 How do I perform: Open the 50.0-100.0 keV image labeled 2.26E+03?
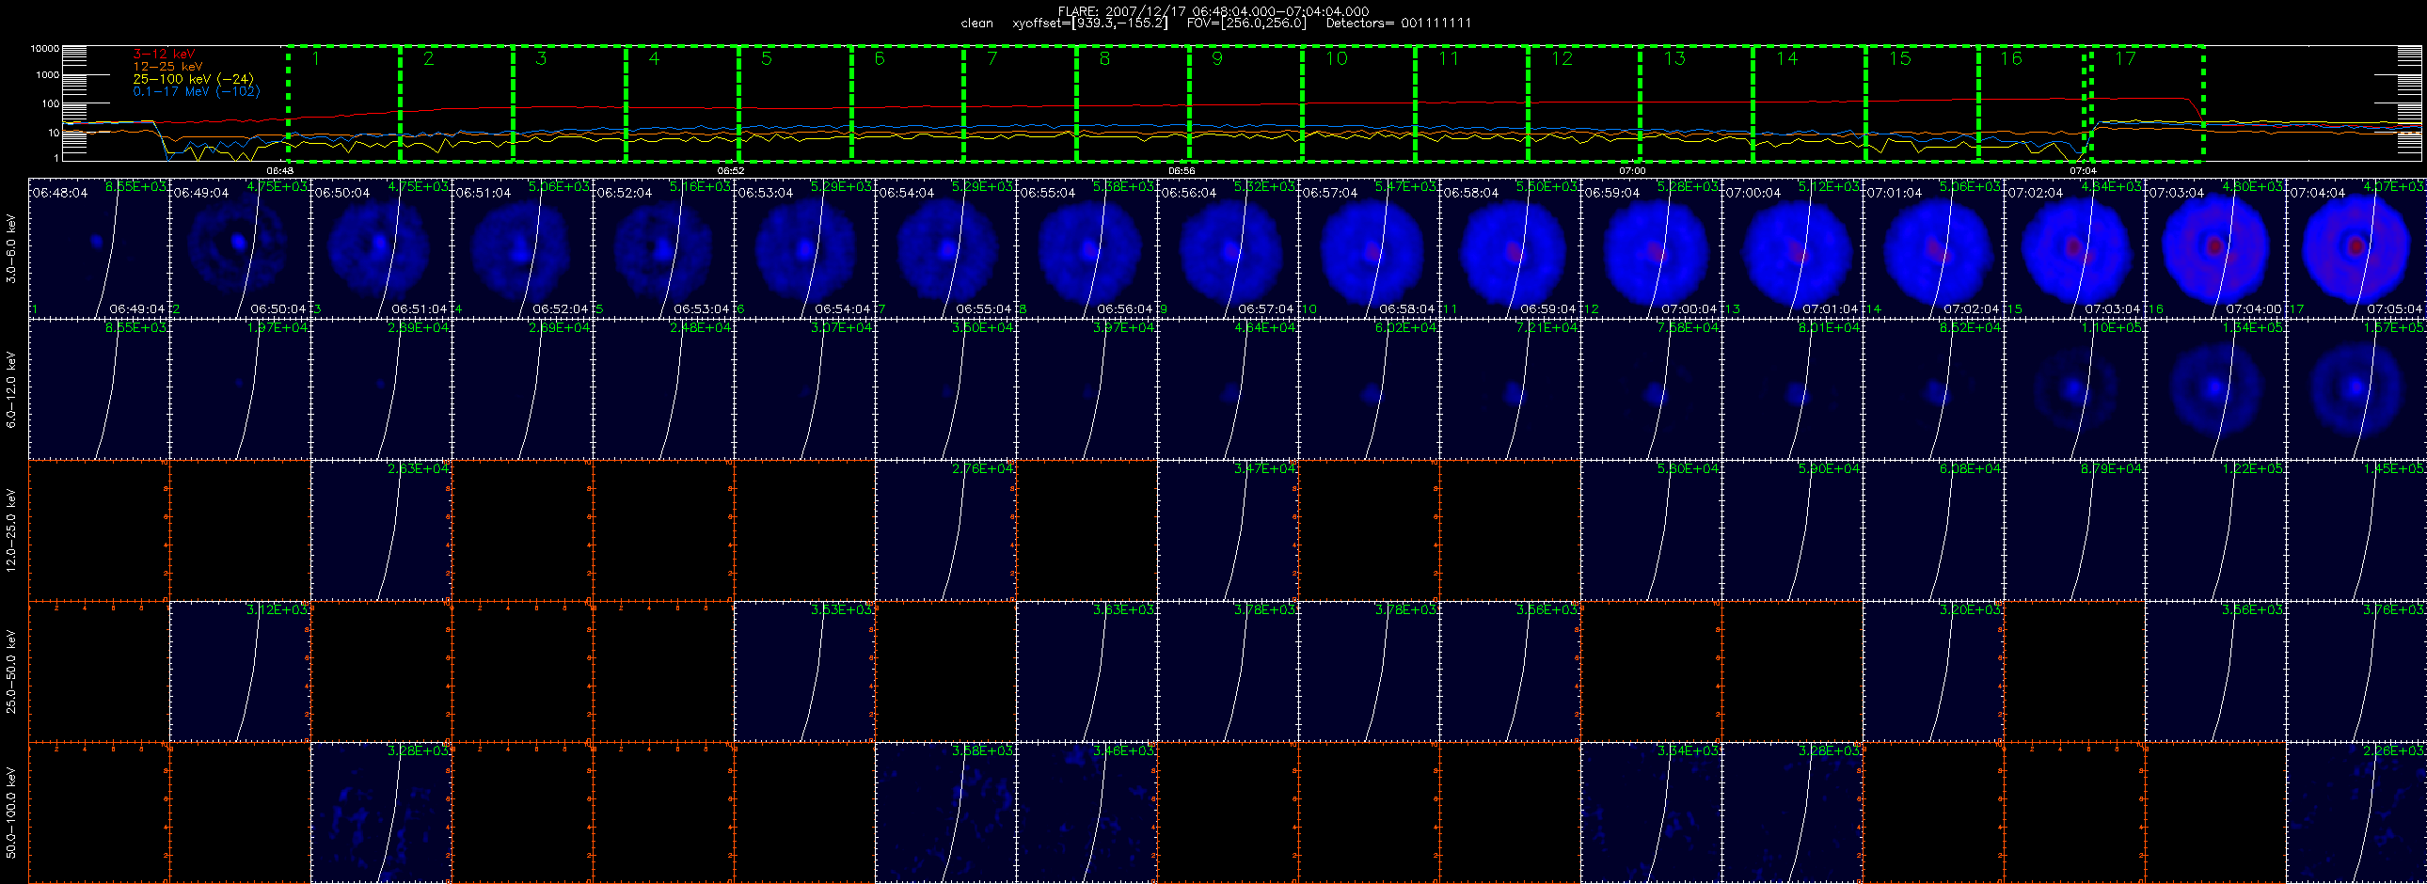(x=2356, y=813)
